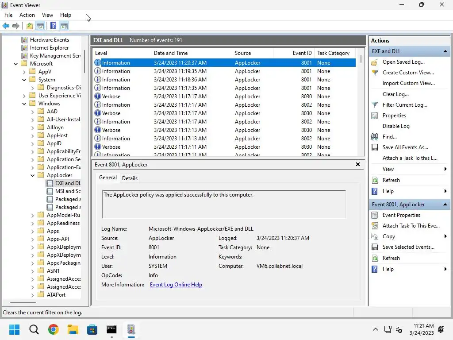Expand the View submenu arrow in Actions
This screenshot has width=453, height=340.
445,169
